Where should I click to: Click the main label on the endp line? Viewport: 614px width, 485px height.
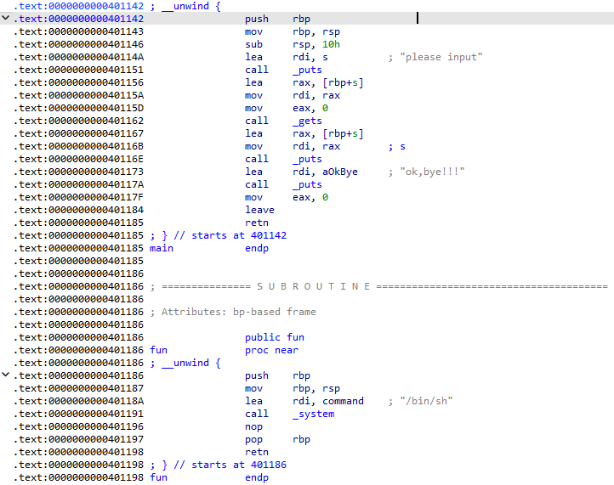pos(161,248)
